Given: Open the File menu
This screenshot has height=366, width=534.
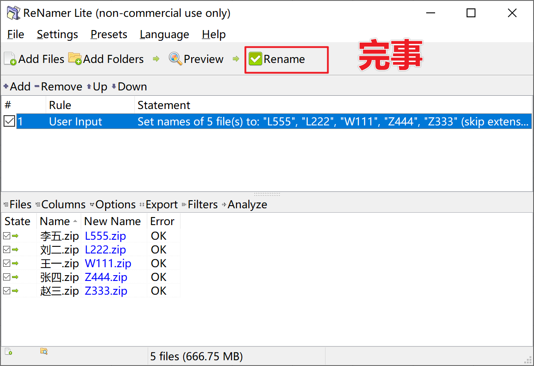Looking at the screenshot, I should (16, 35).
